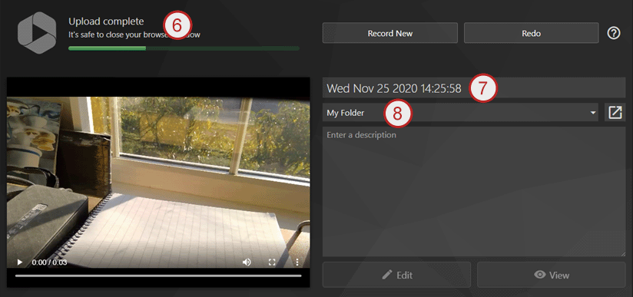
Task: Click the Panopto logo icon
Action: point(37,33)
